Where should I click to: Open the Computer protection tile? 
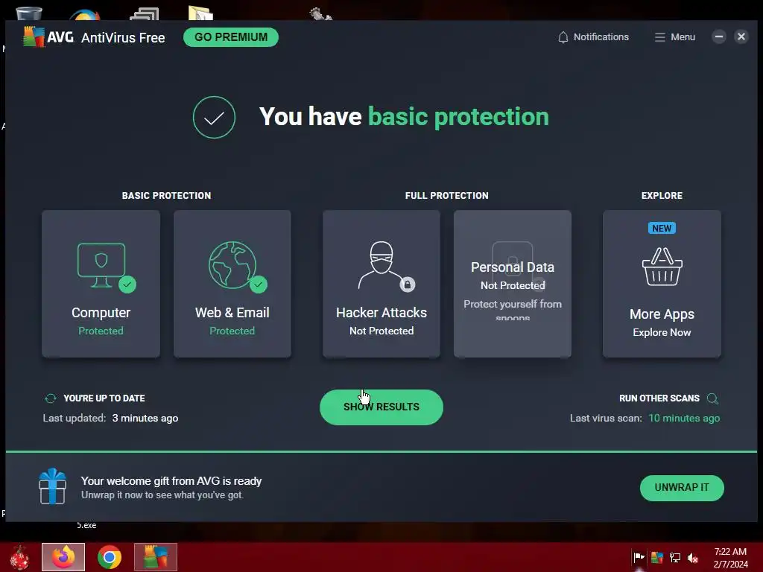[x=101, y=284]
